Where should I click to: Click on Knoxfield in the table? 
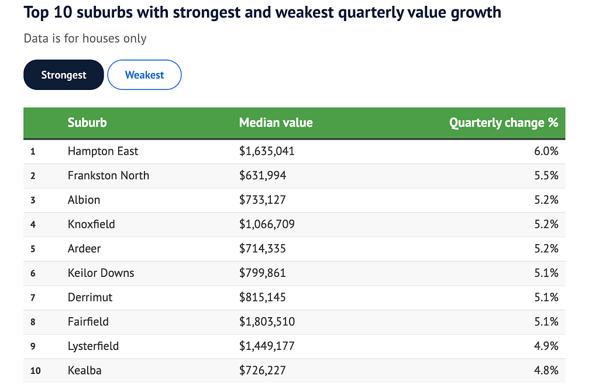(91, 224)
